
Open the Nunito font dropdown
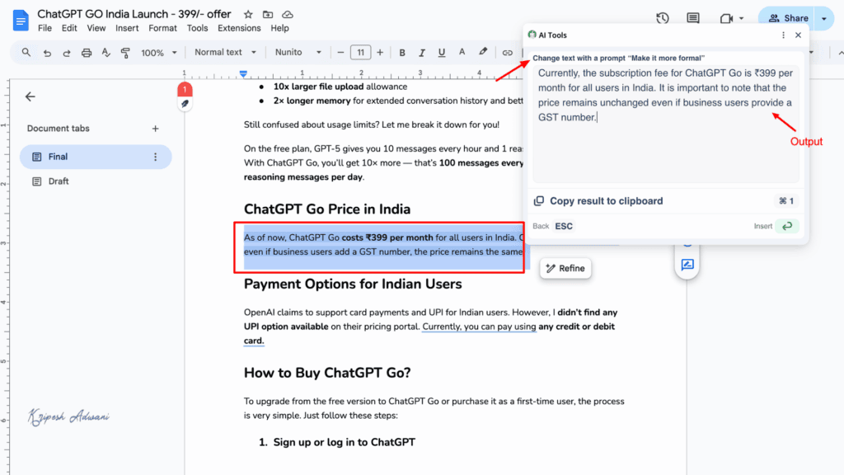(x=298, y=52)
